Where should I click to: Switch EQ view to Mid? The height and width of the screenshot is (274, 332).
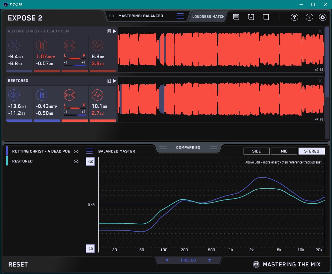coord(284,151)
